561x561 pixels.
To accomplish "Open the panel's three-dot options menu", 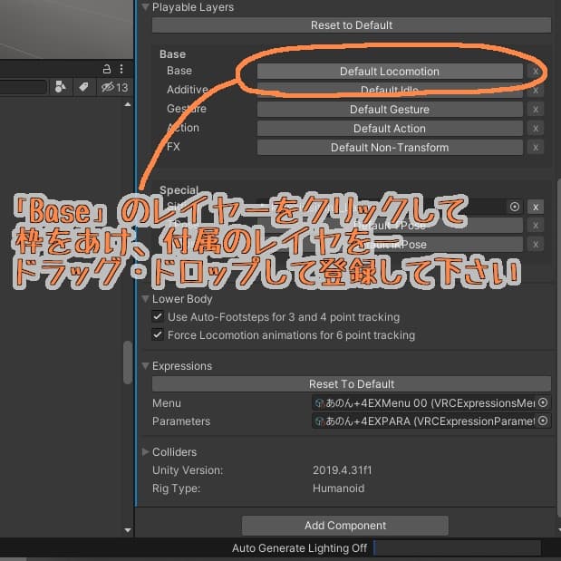I will (122, 68).
